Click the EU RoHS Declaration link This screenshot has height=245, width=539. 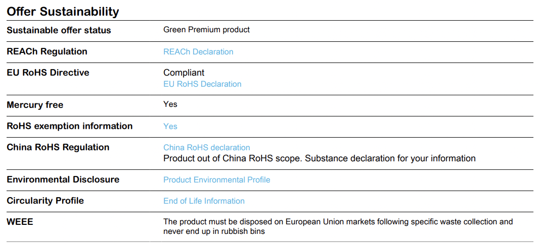click(202, 84)
